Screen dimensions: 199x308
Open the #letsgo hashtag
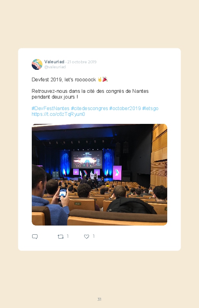coord(150,109)
